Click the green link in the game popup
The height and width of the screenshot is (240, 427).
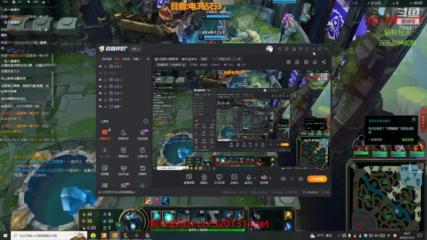(x=407, y=140)
